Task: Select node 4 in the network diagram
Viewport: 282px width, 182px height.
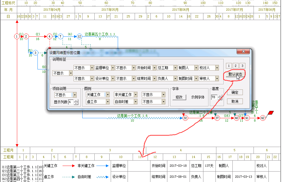Action: (50, 36)
